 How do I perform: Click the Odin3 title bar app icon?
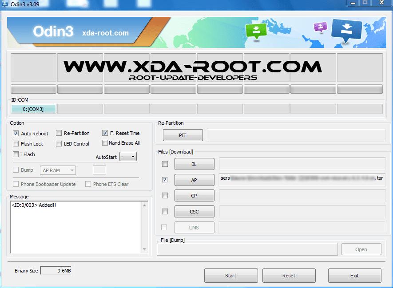pos(5,4)
